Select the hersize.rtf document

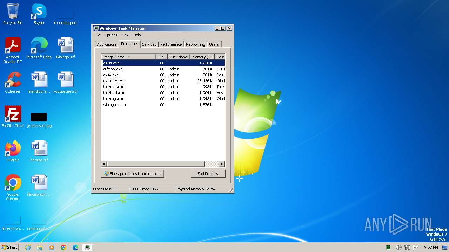(39, 151)
